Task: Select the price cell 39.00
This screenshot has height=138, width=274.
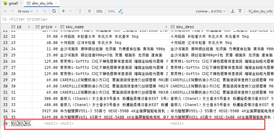Action: 46,37
